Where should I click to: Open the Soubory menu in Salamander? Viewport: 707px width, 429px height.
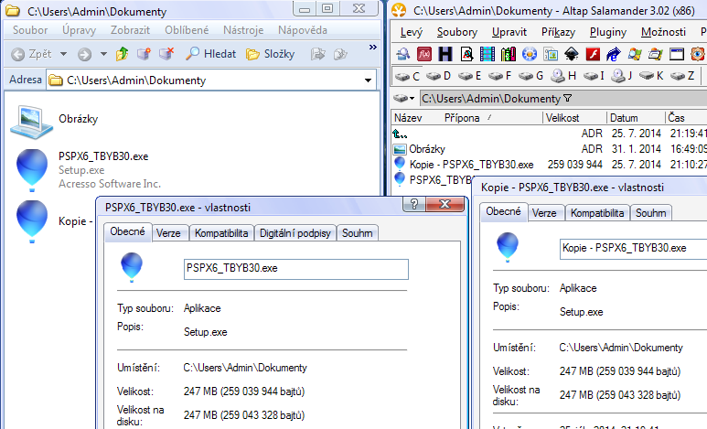point(456,32)
